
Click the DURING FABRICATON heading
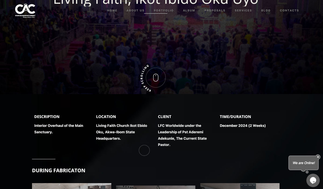pos(59,170)
